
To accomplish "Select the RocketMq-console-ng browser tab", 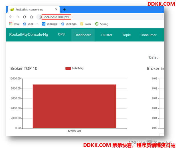I will (34, 10).
